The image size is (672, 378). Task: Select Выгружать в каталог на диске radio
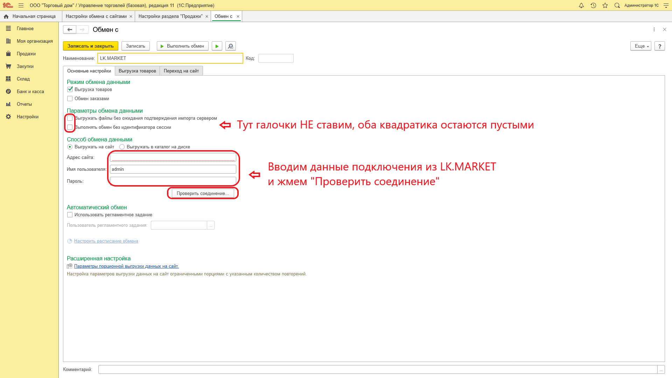pos(122,147)
